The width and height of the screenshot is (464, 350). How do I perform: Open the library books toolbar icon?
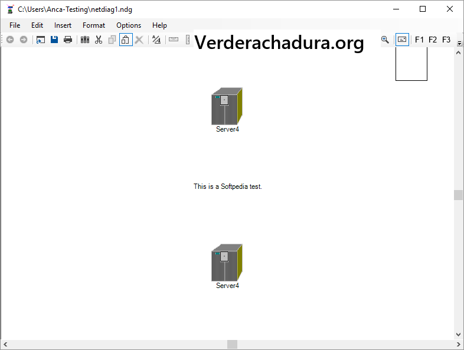[85, 40]
